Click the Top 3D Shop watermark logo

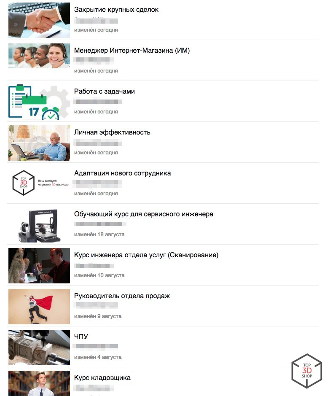(306, 371)
